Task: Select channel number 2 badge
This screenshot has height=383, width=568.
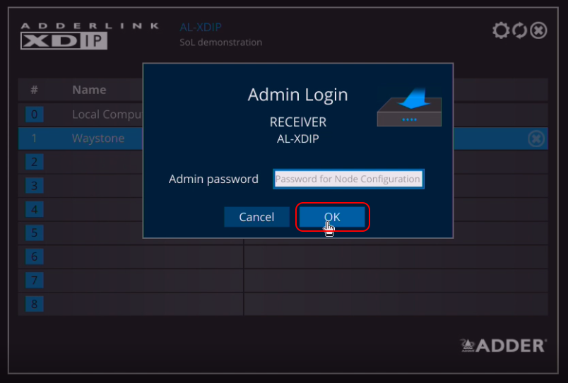Action: coord(34,163)
